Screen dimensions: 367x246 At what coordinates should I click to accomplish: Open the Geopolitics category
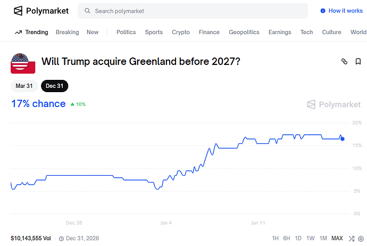point(244,32)
